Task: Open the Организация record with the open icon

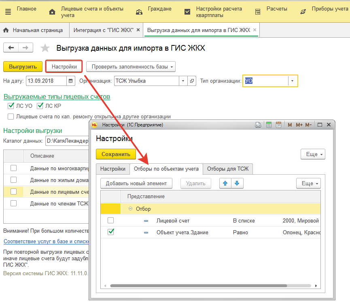Action: [x=192, y=81]
